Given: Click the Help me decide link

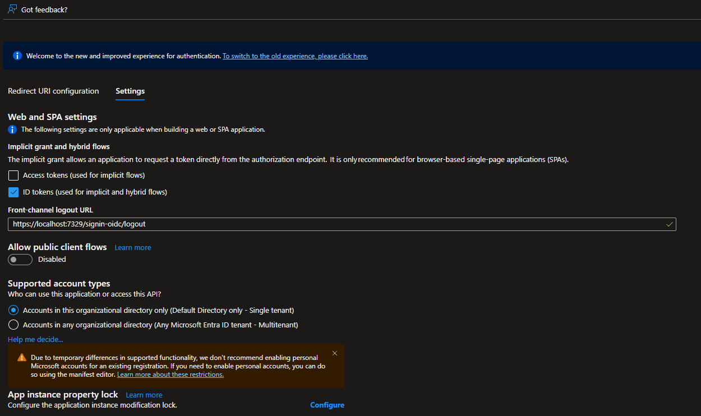Looking at the screenshot, I should click(x=35, y=339).
